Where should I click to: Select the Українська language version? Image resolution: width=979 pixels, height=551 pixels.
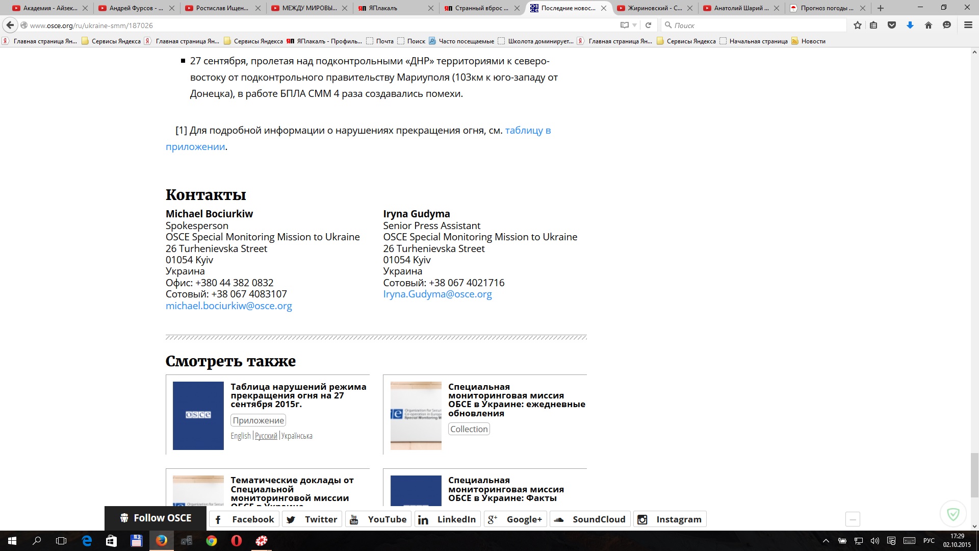[x=297, y=436]
